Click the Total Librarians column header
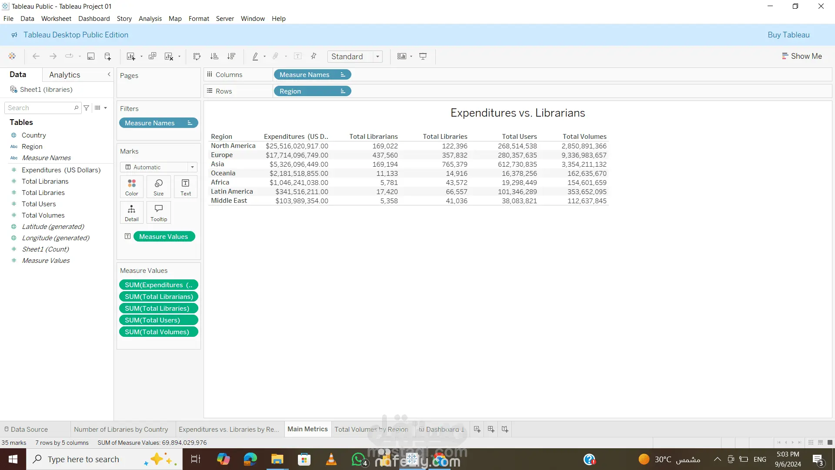The width and height of the screenshot is (835, 470). (374, 137)
